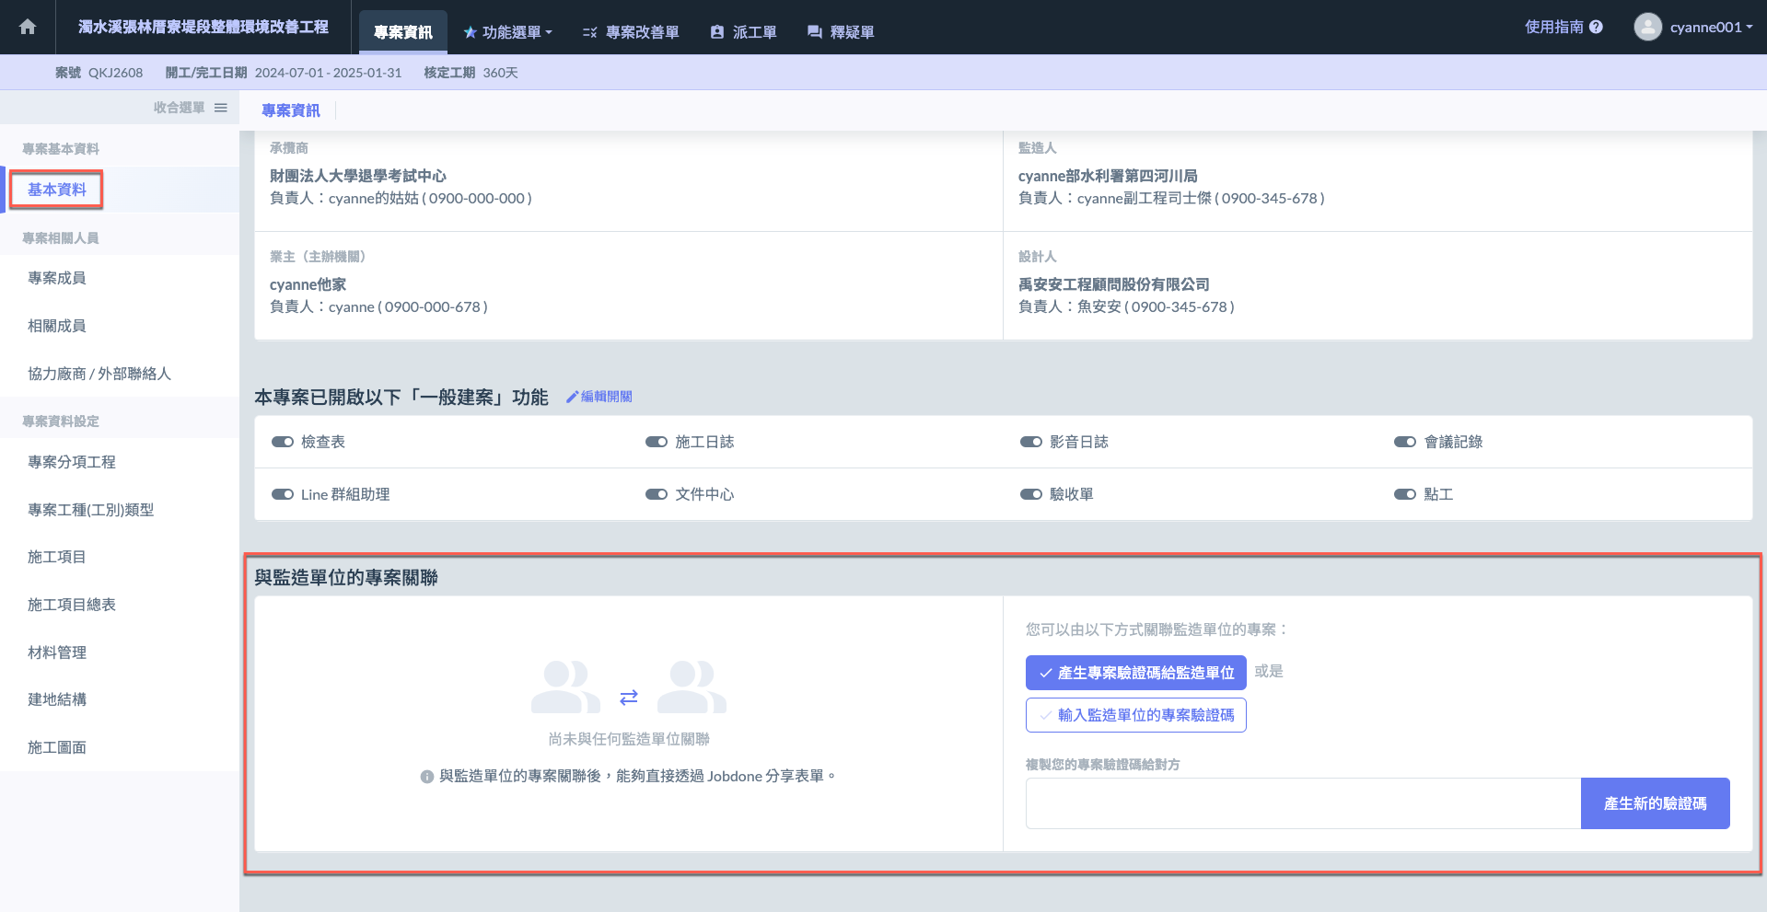Toggle the 施工日誌 feature switch

point(656,442)
